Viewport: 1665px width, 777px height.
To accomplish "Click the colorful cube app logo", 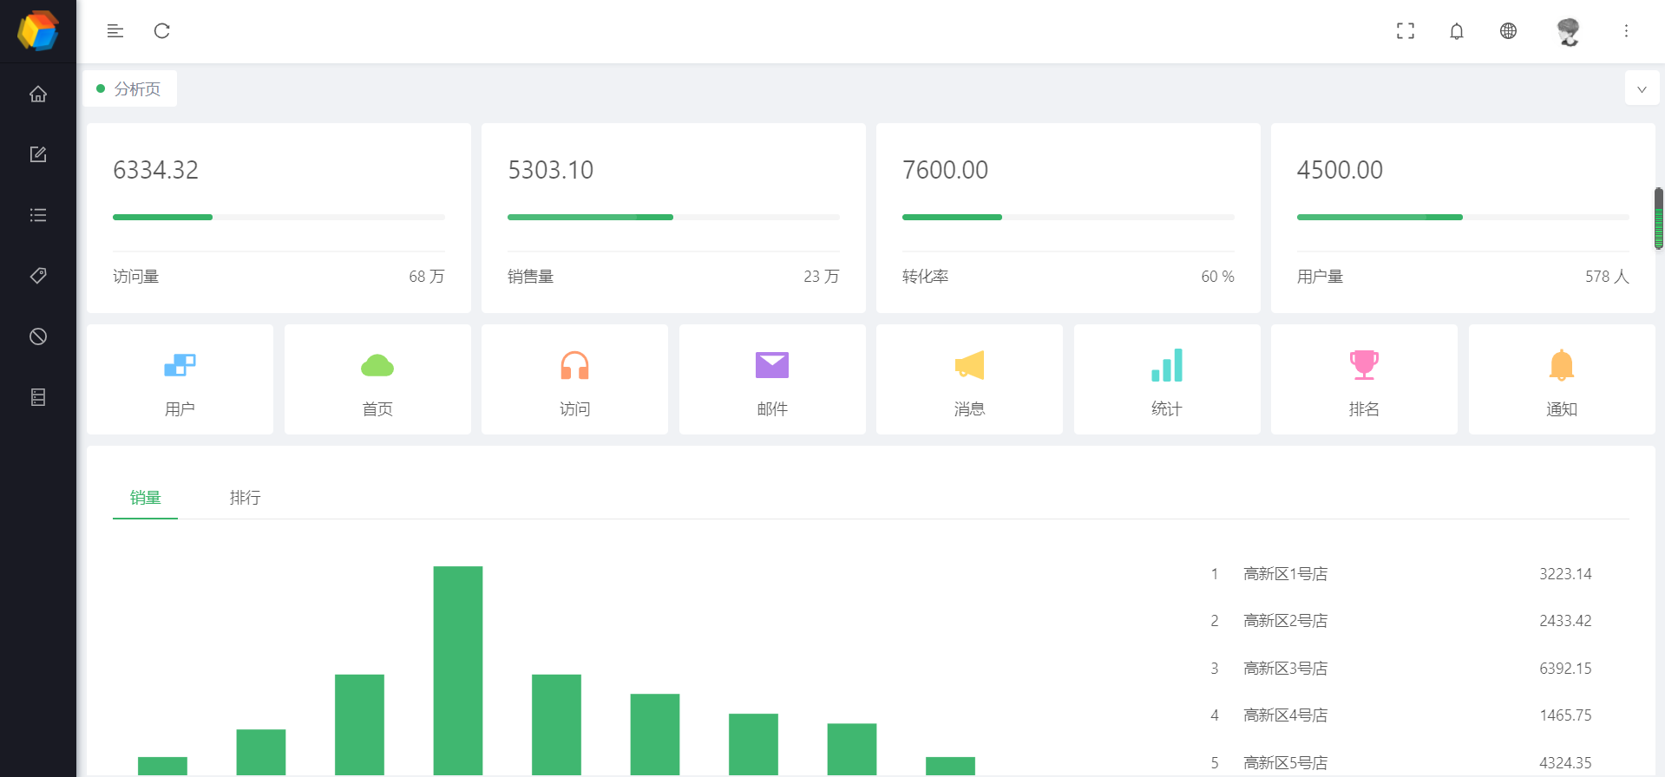I will (38, 31).
